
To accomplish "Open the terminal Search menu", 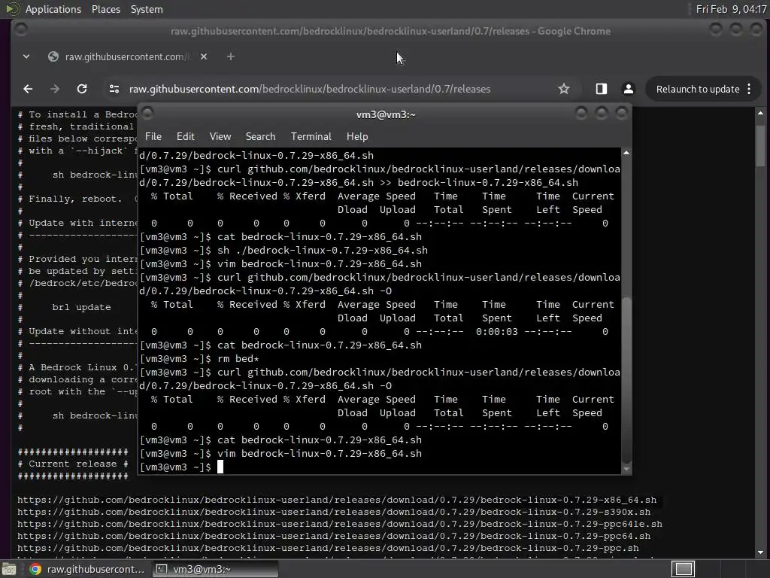I will [x=260, y=137].
